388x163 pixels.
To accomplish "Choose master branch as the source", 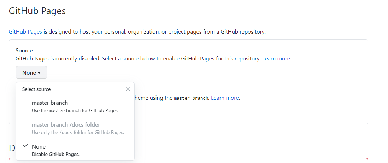I will [x=75, y=106].
